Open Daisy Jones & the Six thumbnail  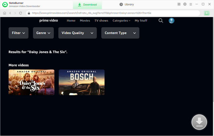pyautogui.click(x=31, y=82)
